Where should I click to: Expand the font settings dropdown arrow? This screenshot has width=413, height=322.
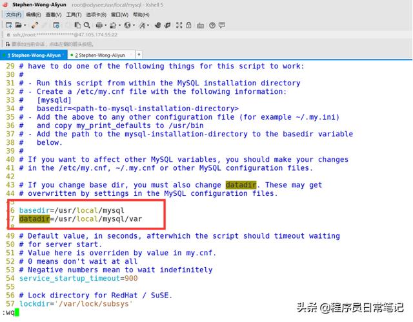pyautogui.click(x=148, y=25)
